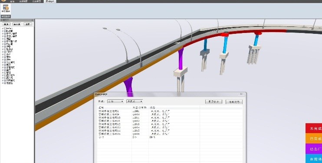
Task: Switch to the first ribbon tab beside the logo
Action: coord(12,1)
